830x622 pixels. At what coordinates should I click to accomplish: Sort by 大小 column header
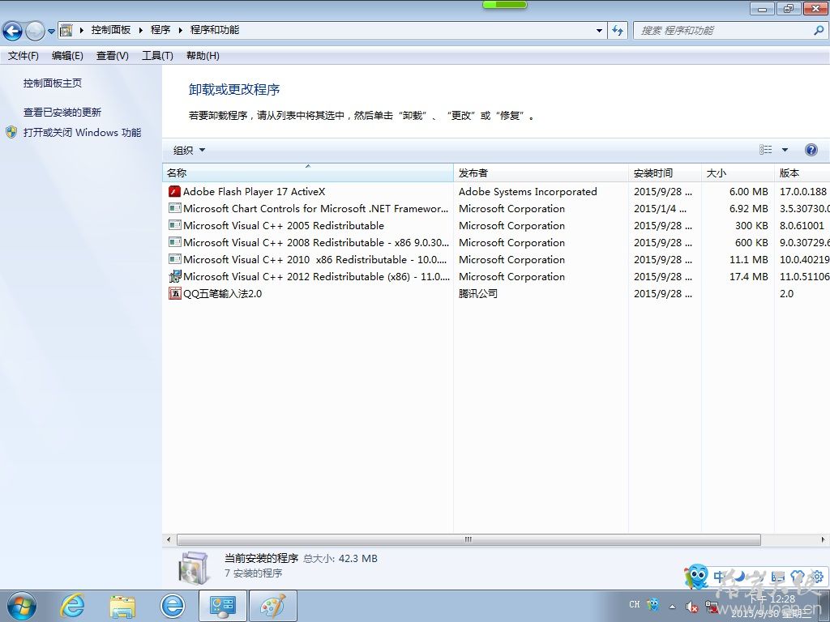738,173
